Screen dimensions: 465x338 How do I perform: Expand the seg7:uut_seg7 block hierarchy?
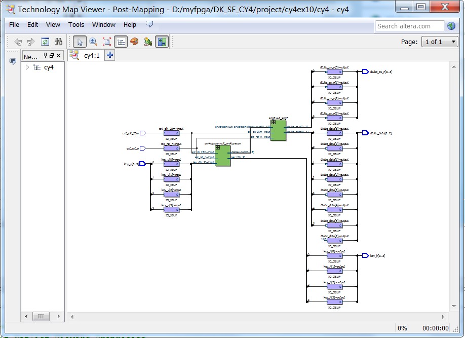coord(273,122)
